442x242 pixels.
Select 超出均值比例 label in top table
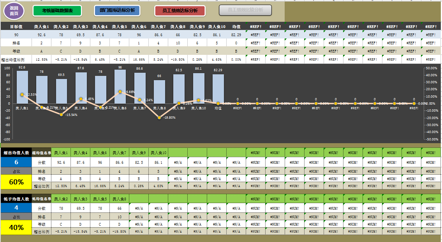pos(16,60)
